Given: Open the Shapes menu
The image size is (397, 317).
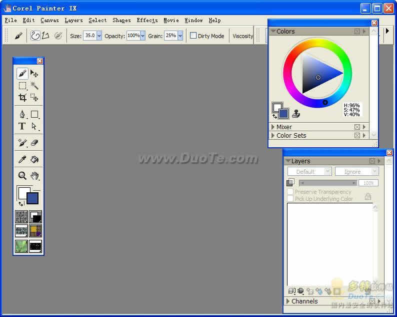Looking at the screenshot, I should 121,21.
